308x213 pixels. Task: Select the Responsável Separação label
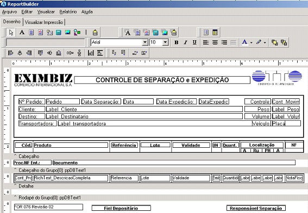pos(256,208)
